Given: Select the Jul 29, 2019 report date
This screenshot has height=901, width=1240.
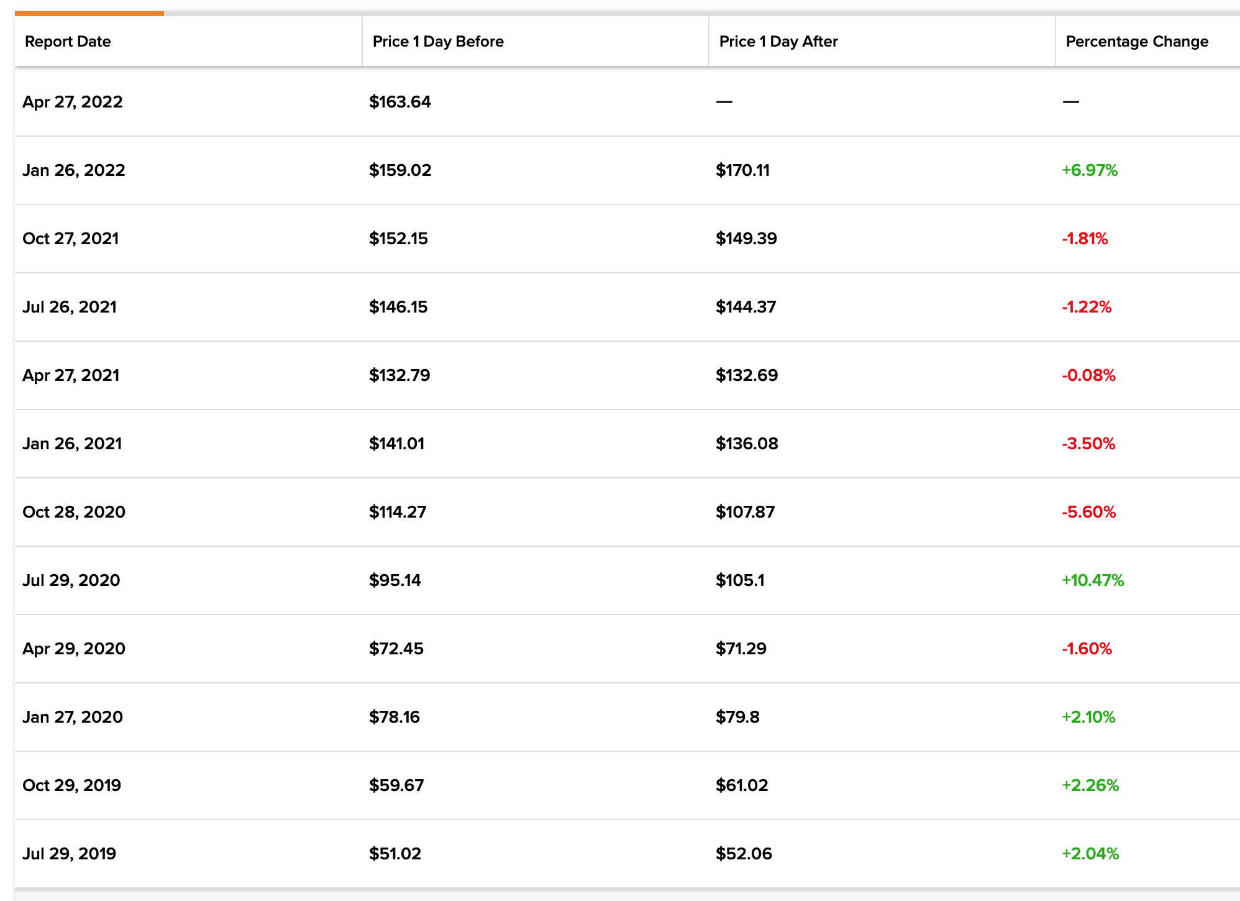Looking at the screenshot, I should click(x=69, y=854).
